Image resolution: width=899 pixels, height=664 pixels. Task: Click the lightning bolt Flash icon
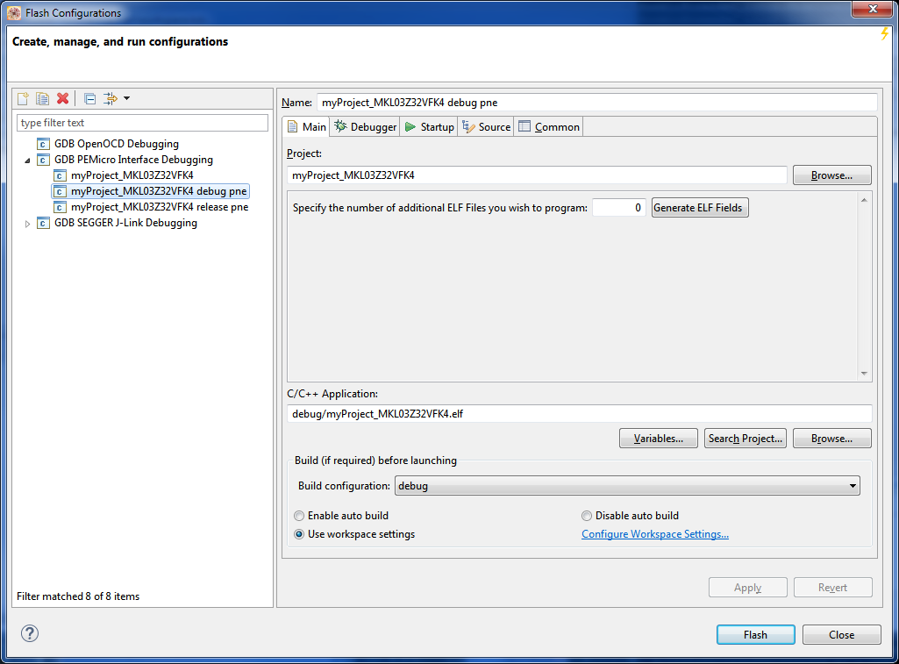click(884, 34)
